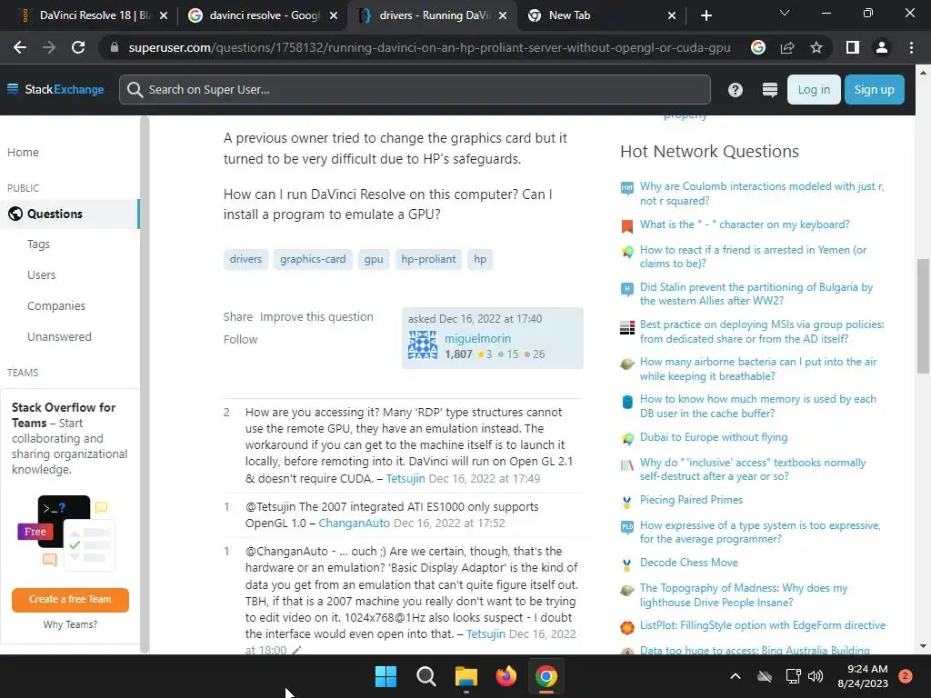Click the Search on Super User field
The image size is (931, 698).
coord(415,90)
